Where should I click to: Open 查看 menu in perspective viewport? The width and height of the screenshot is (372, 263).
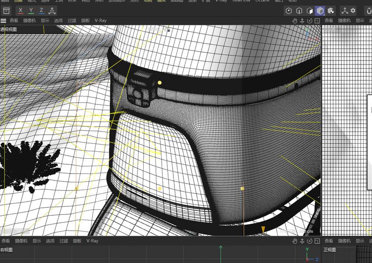(14, 21)
